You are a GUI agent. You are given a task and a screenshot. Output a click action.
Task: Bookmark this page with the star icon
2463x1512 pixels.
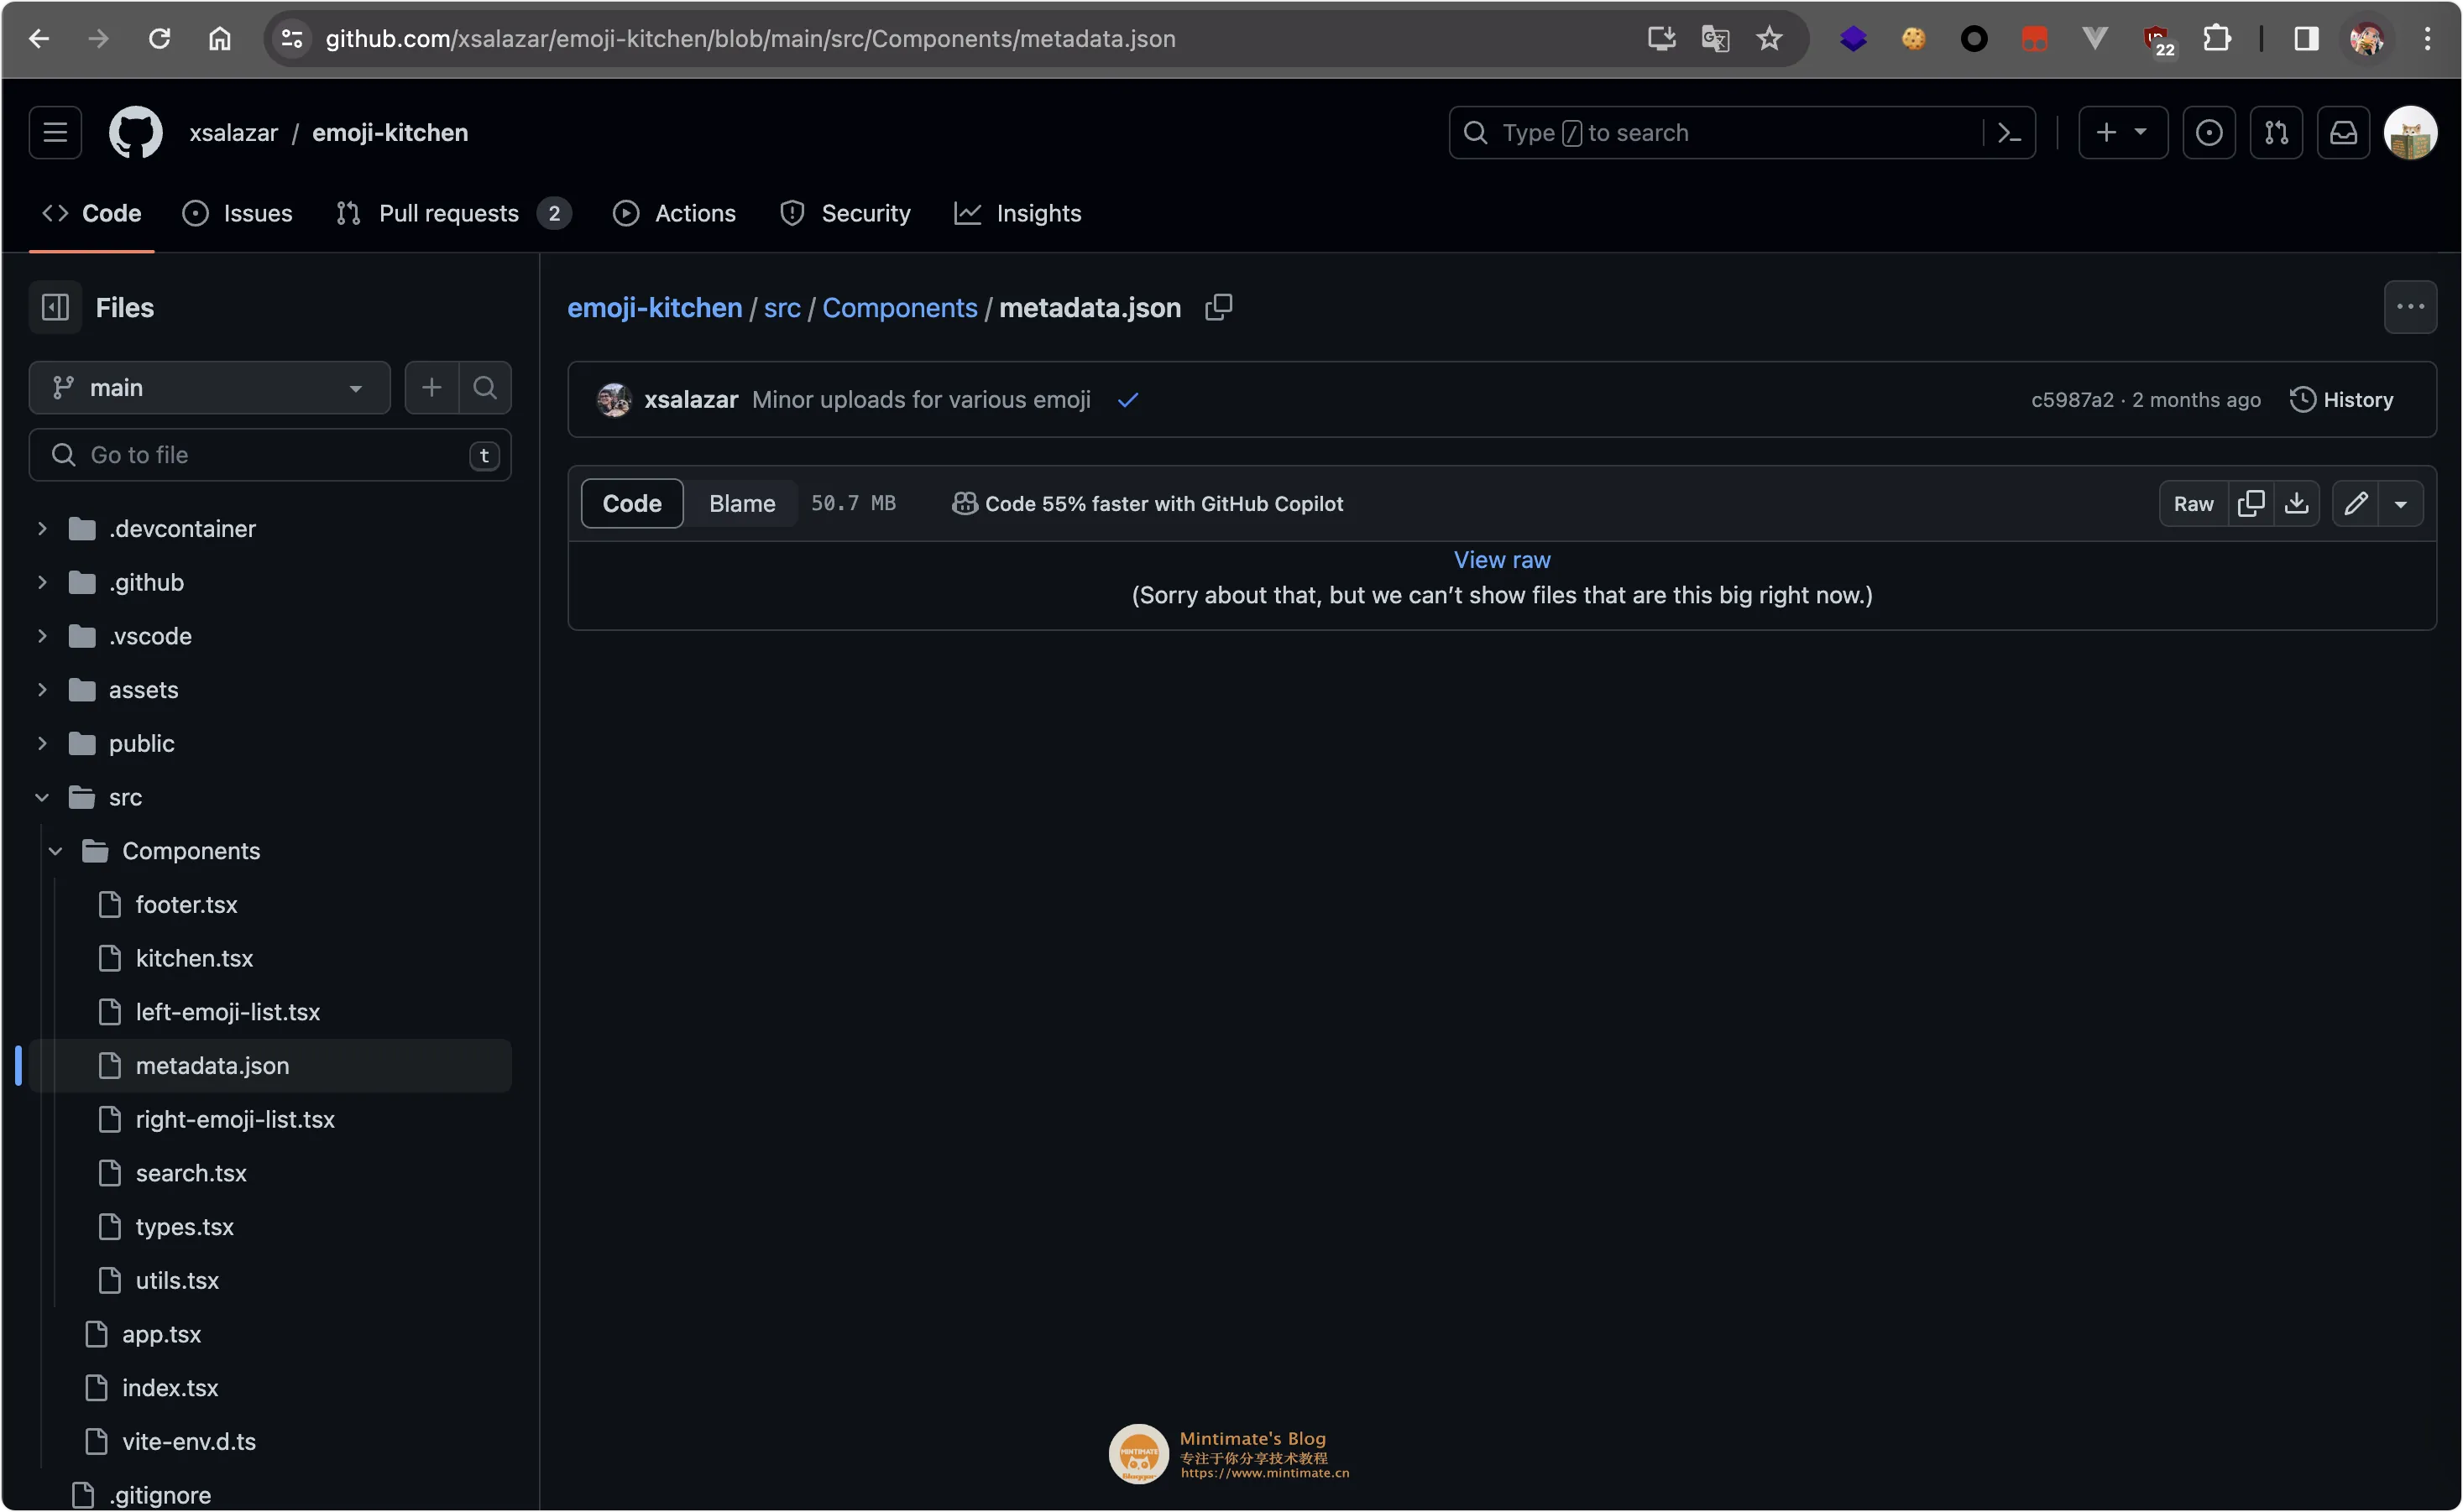coord(1769,39)
